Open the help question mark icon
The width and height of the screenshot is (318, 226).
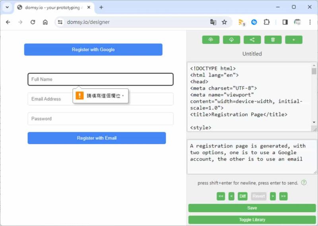point(304,183)
